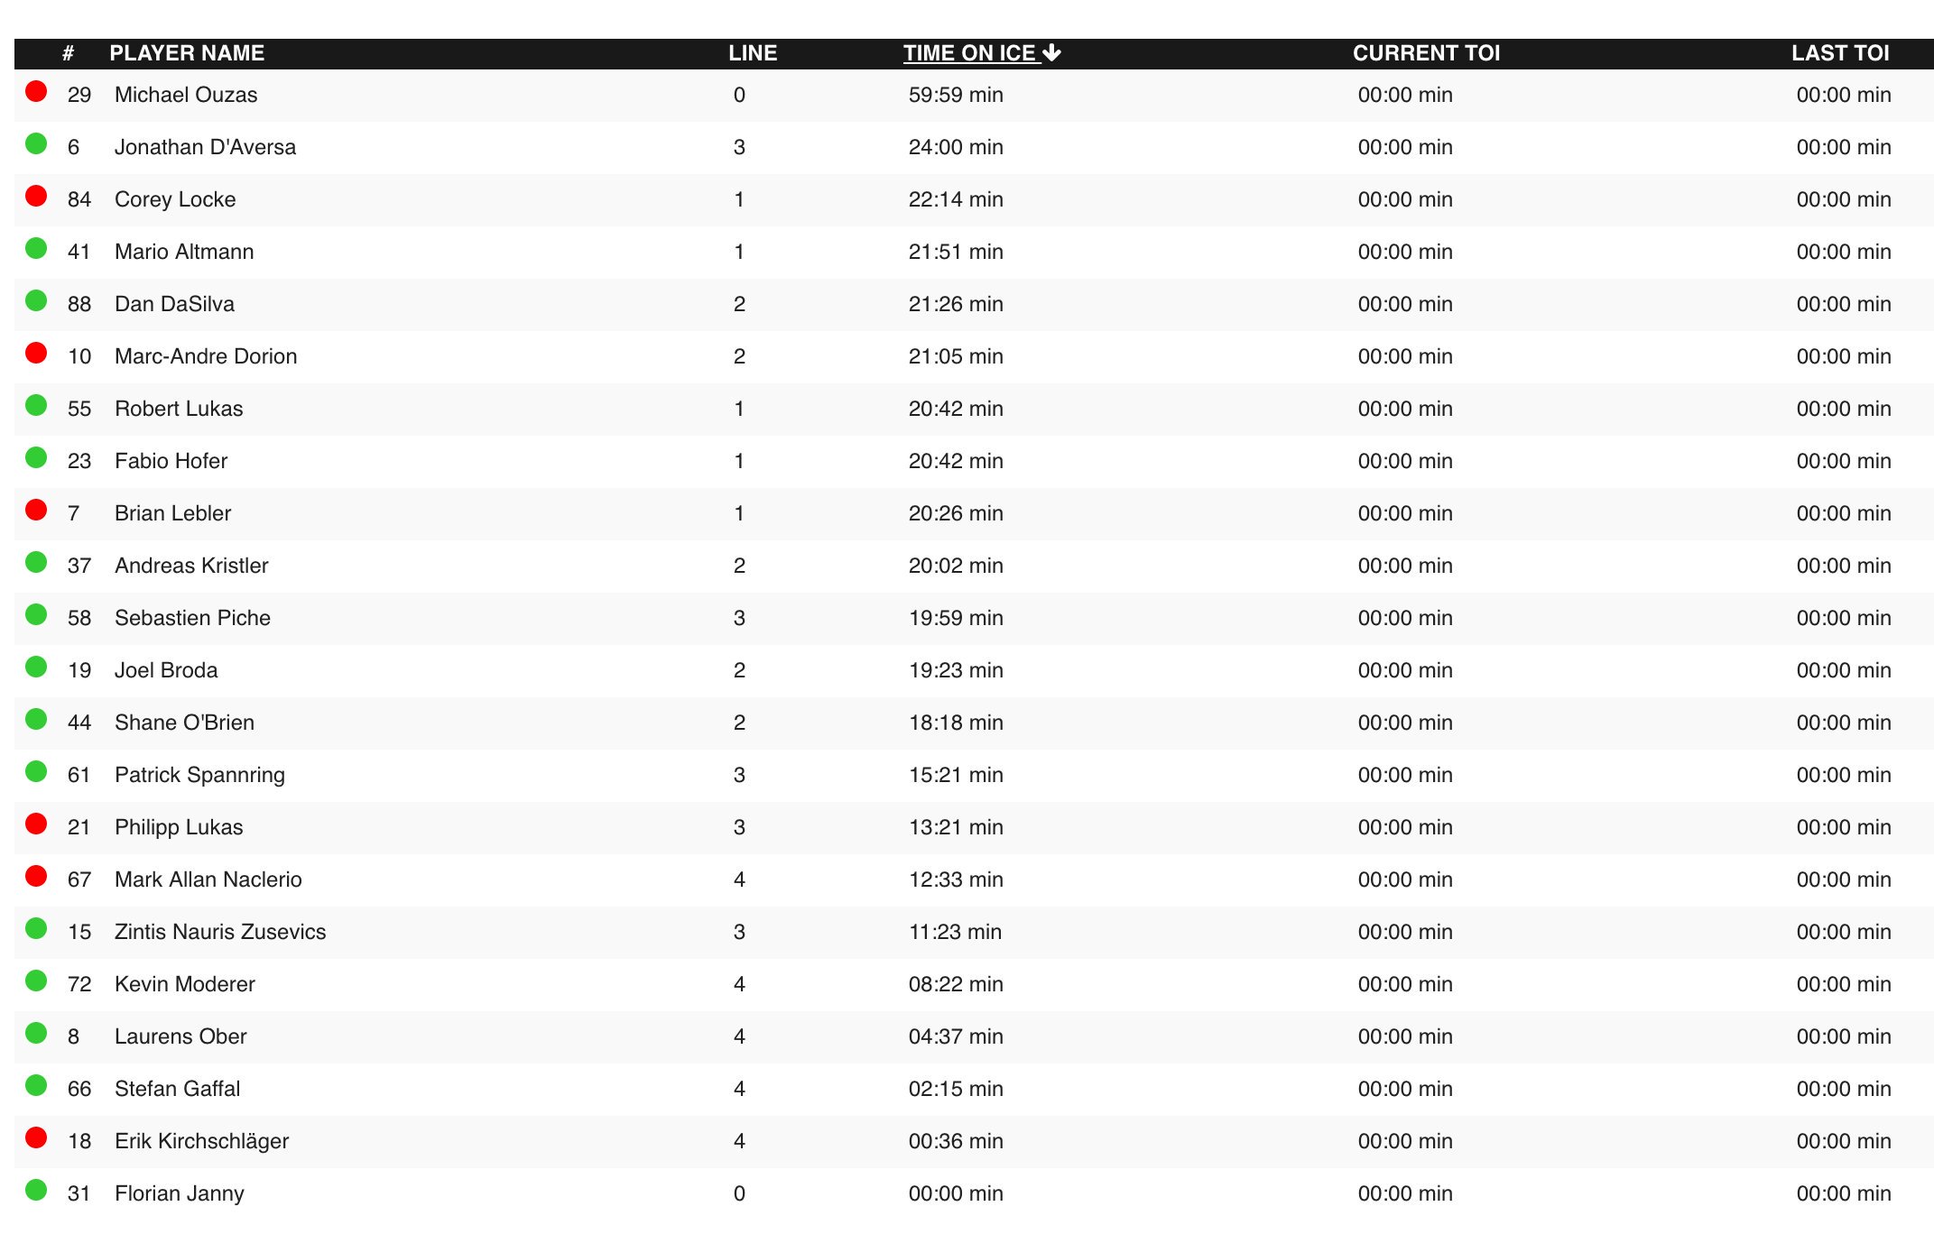Image resolution: width=1934 pixels, height=1234 pixels.
Task: Sort the table by Line column
Action: (753, 53)
